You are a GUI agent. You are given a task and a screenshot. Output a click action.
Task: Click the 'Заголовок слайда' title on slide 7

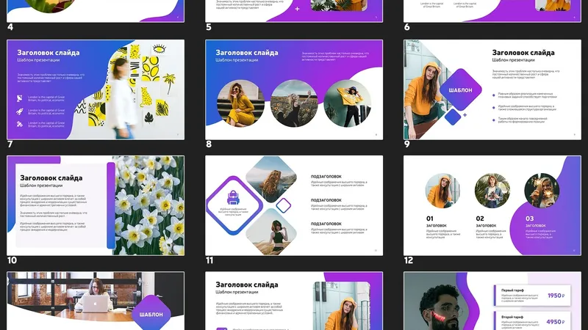49,53
